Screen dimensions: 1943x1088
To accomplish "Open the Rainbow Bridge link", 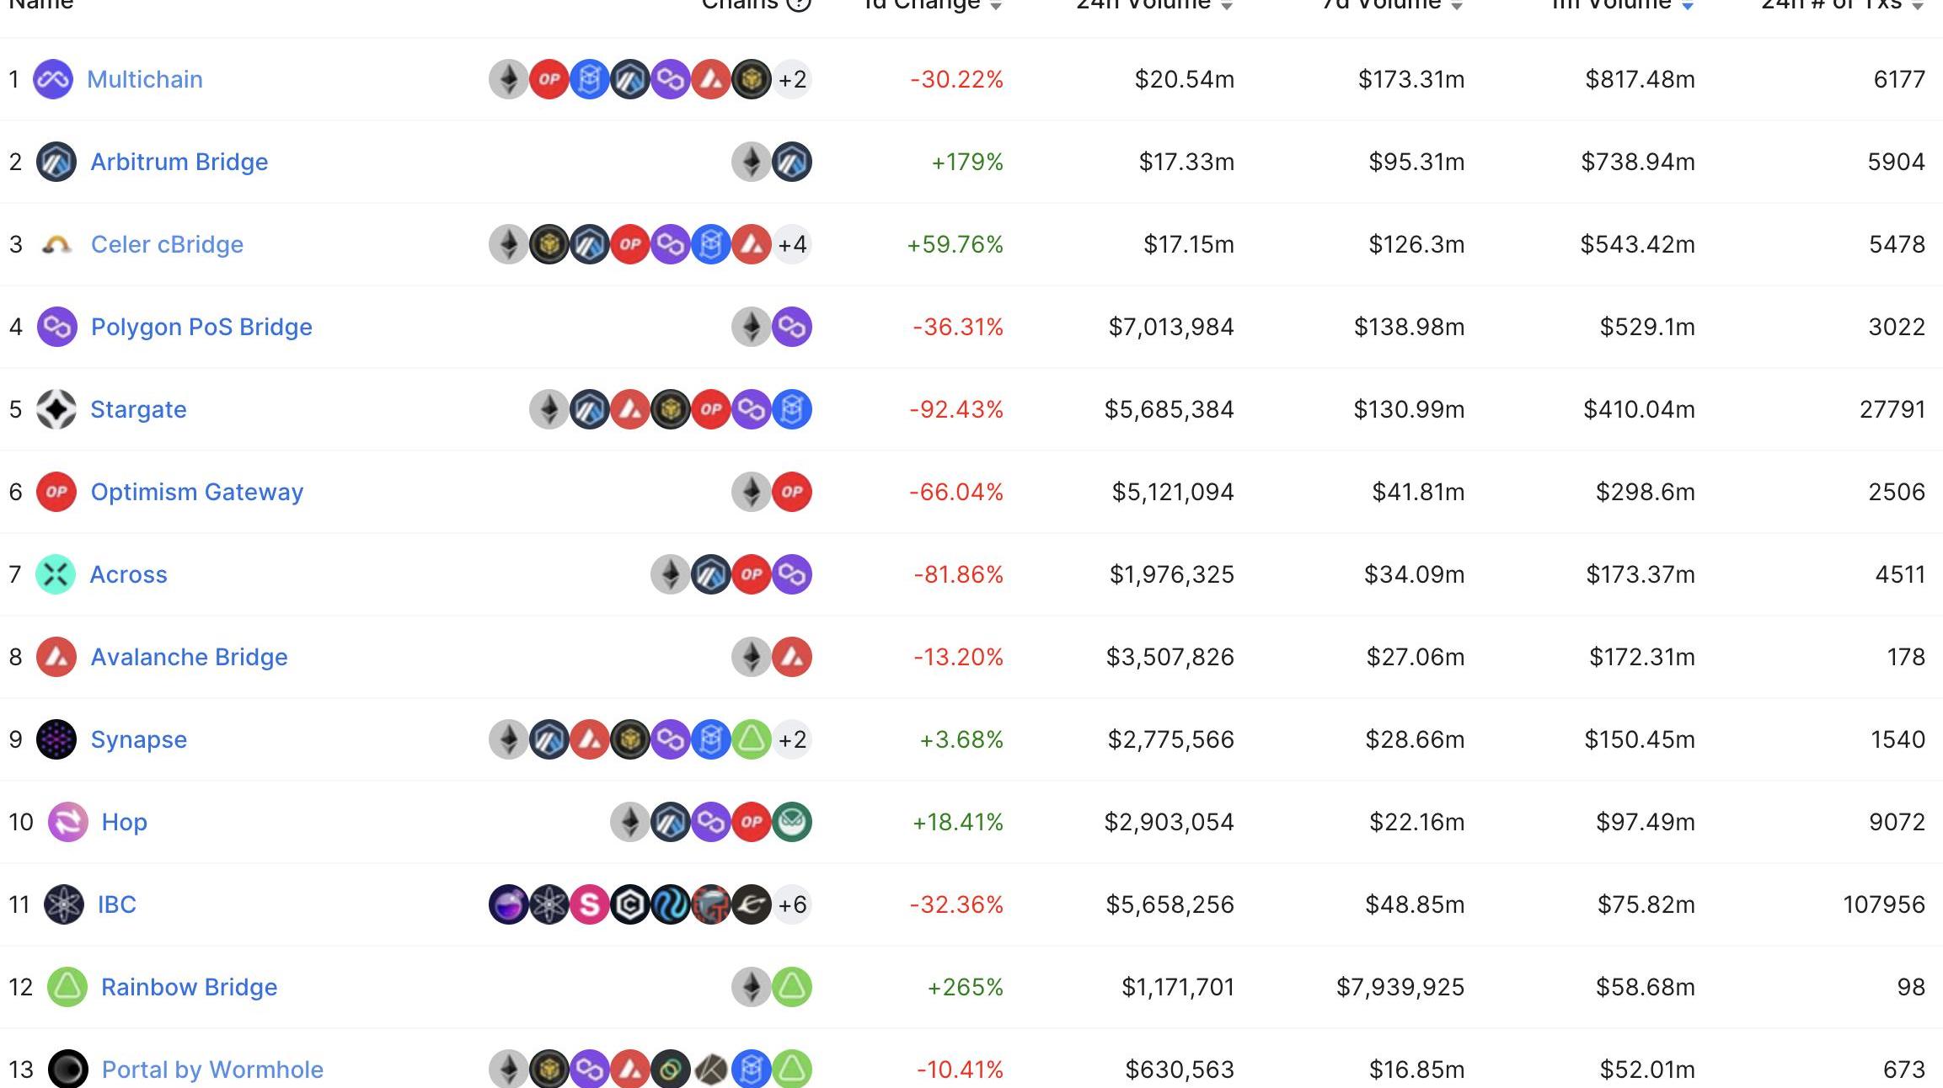I will coord(189,987).
